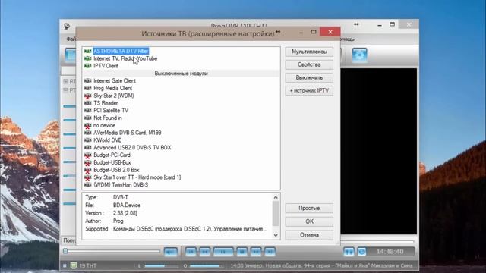This screenshot has width=486, height=273.
Task: Click Выключить to disable module
Action: (x=309, y=77)
